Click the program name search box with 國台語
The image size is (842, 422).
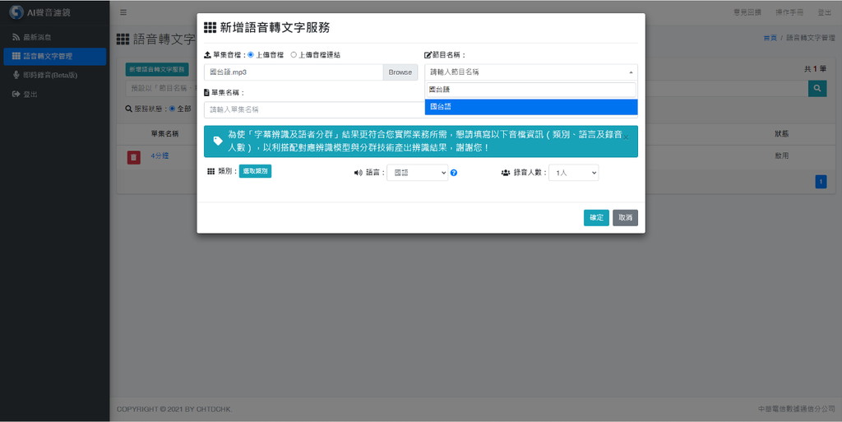point(531,90)
